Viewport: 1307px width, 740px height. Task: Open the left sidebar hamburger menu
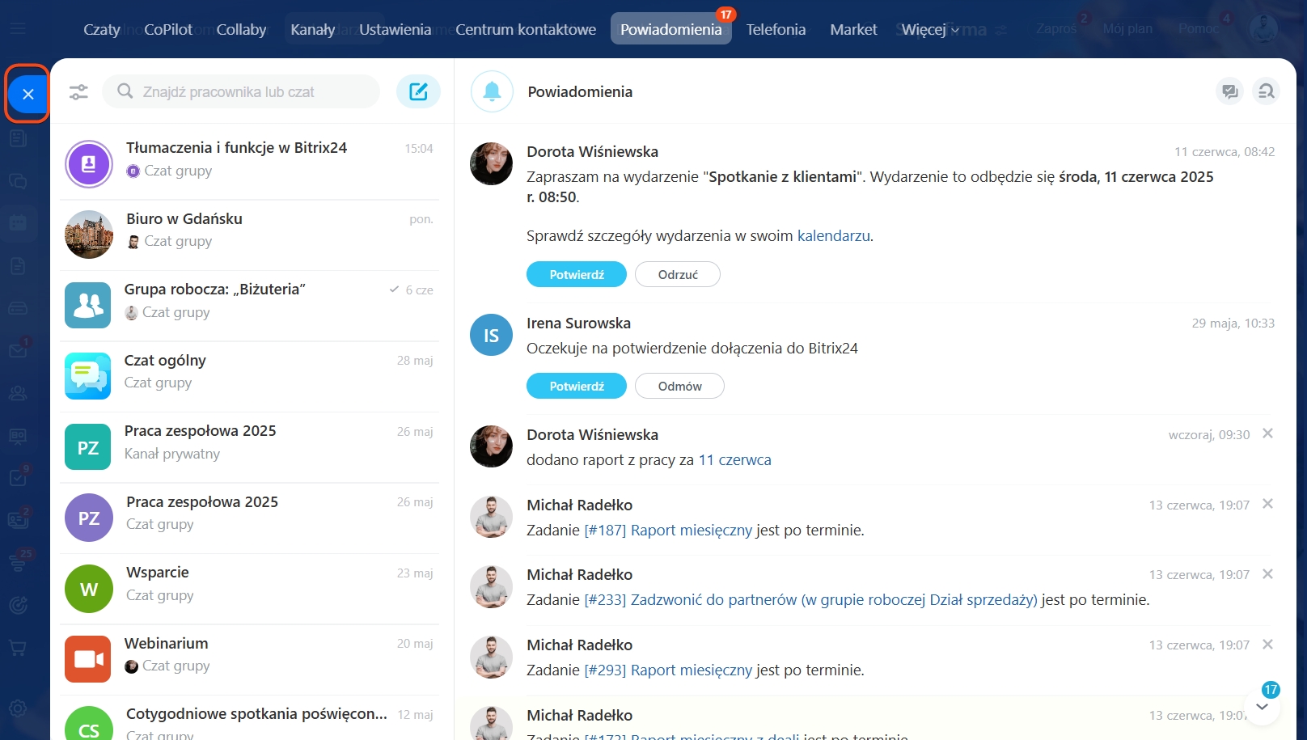pyautogui.click(x=18, y=29)
